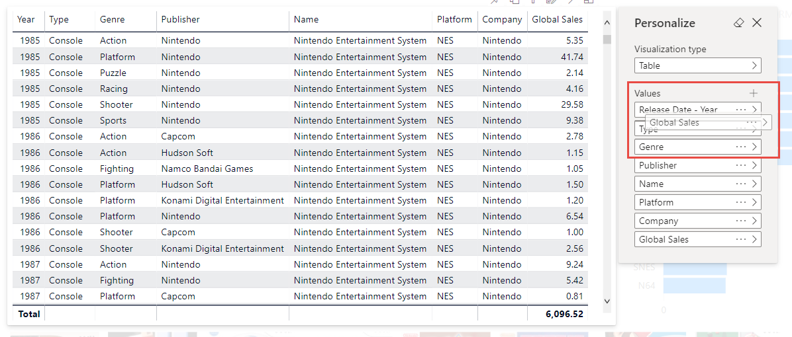Expand the Company field chevron
The image size is (792, 337).
(754, 221)
